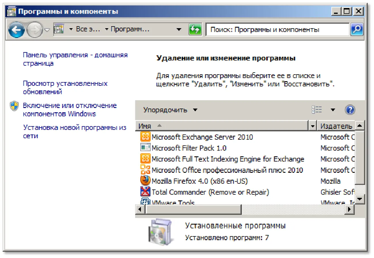Open view options dropdown arrow next to view icon
Viewport: 374px width, 258px height.
(x=333, y=110)
